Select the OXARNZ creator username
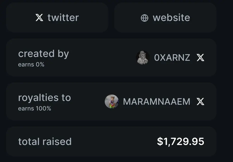Image resolution: width=233 pixels, height=162 pixels. (x=172, y=57)
